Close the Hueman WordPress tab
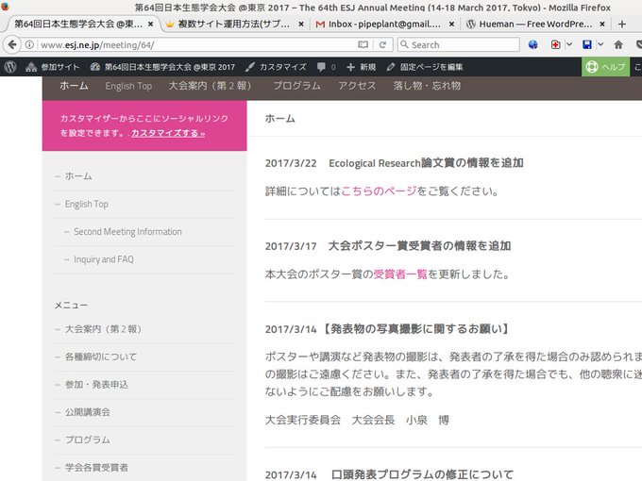The width and height of the screenshot is (642, 481). [x=602, y=25]
